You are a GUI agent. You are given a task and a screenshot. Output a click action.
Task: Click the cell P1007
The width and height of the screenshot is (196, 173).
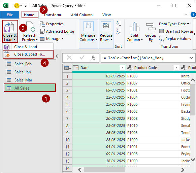coord(153,83)
